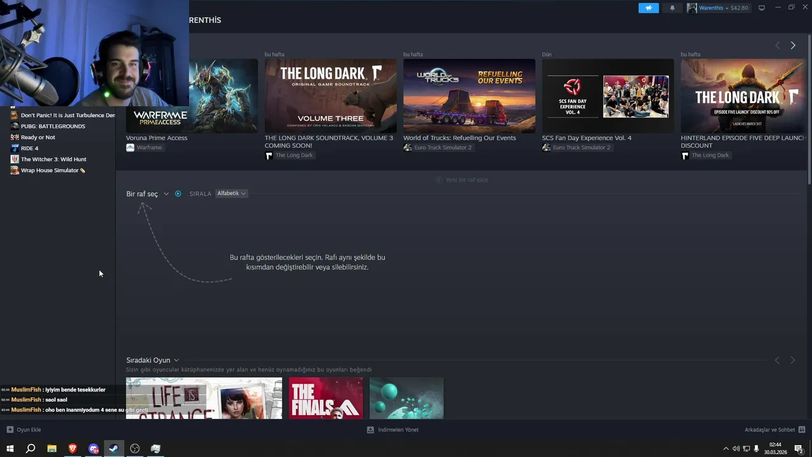Show previous Sıradaki Oyun games with left arrow

point(777,360)
